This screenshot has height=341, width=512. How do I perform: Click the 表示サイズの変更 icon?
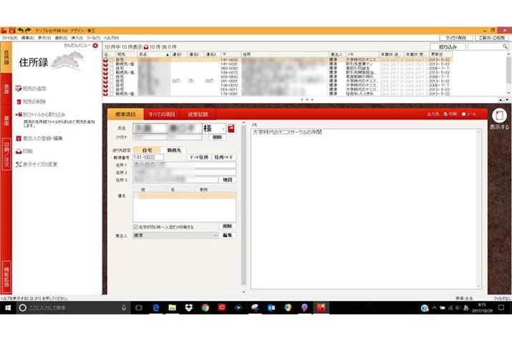point(19,164)
